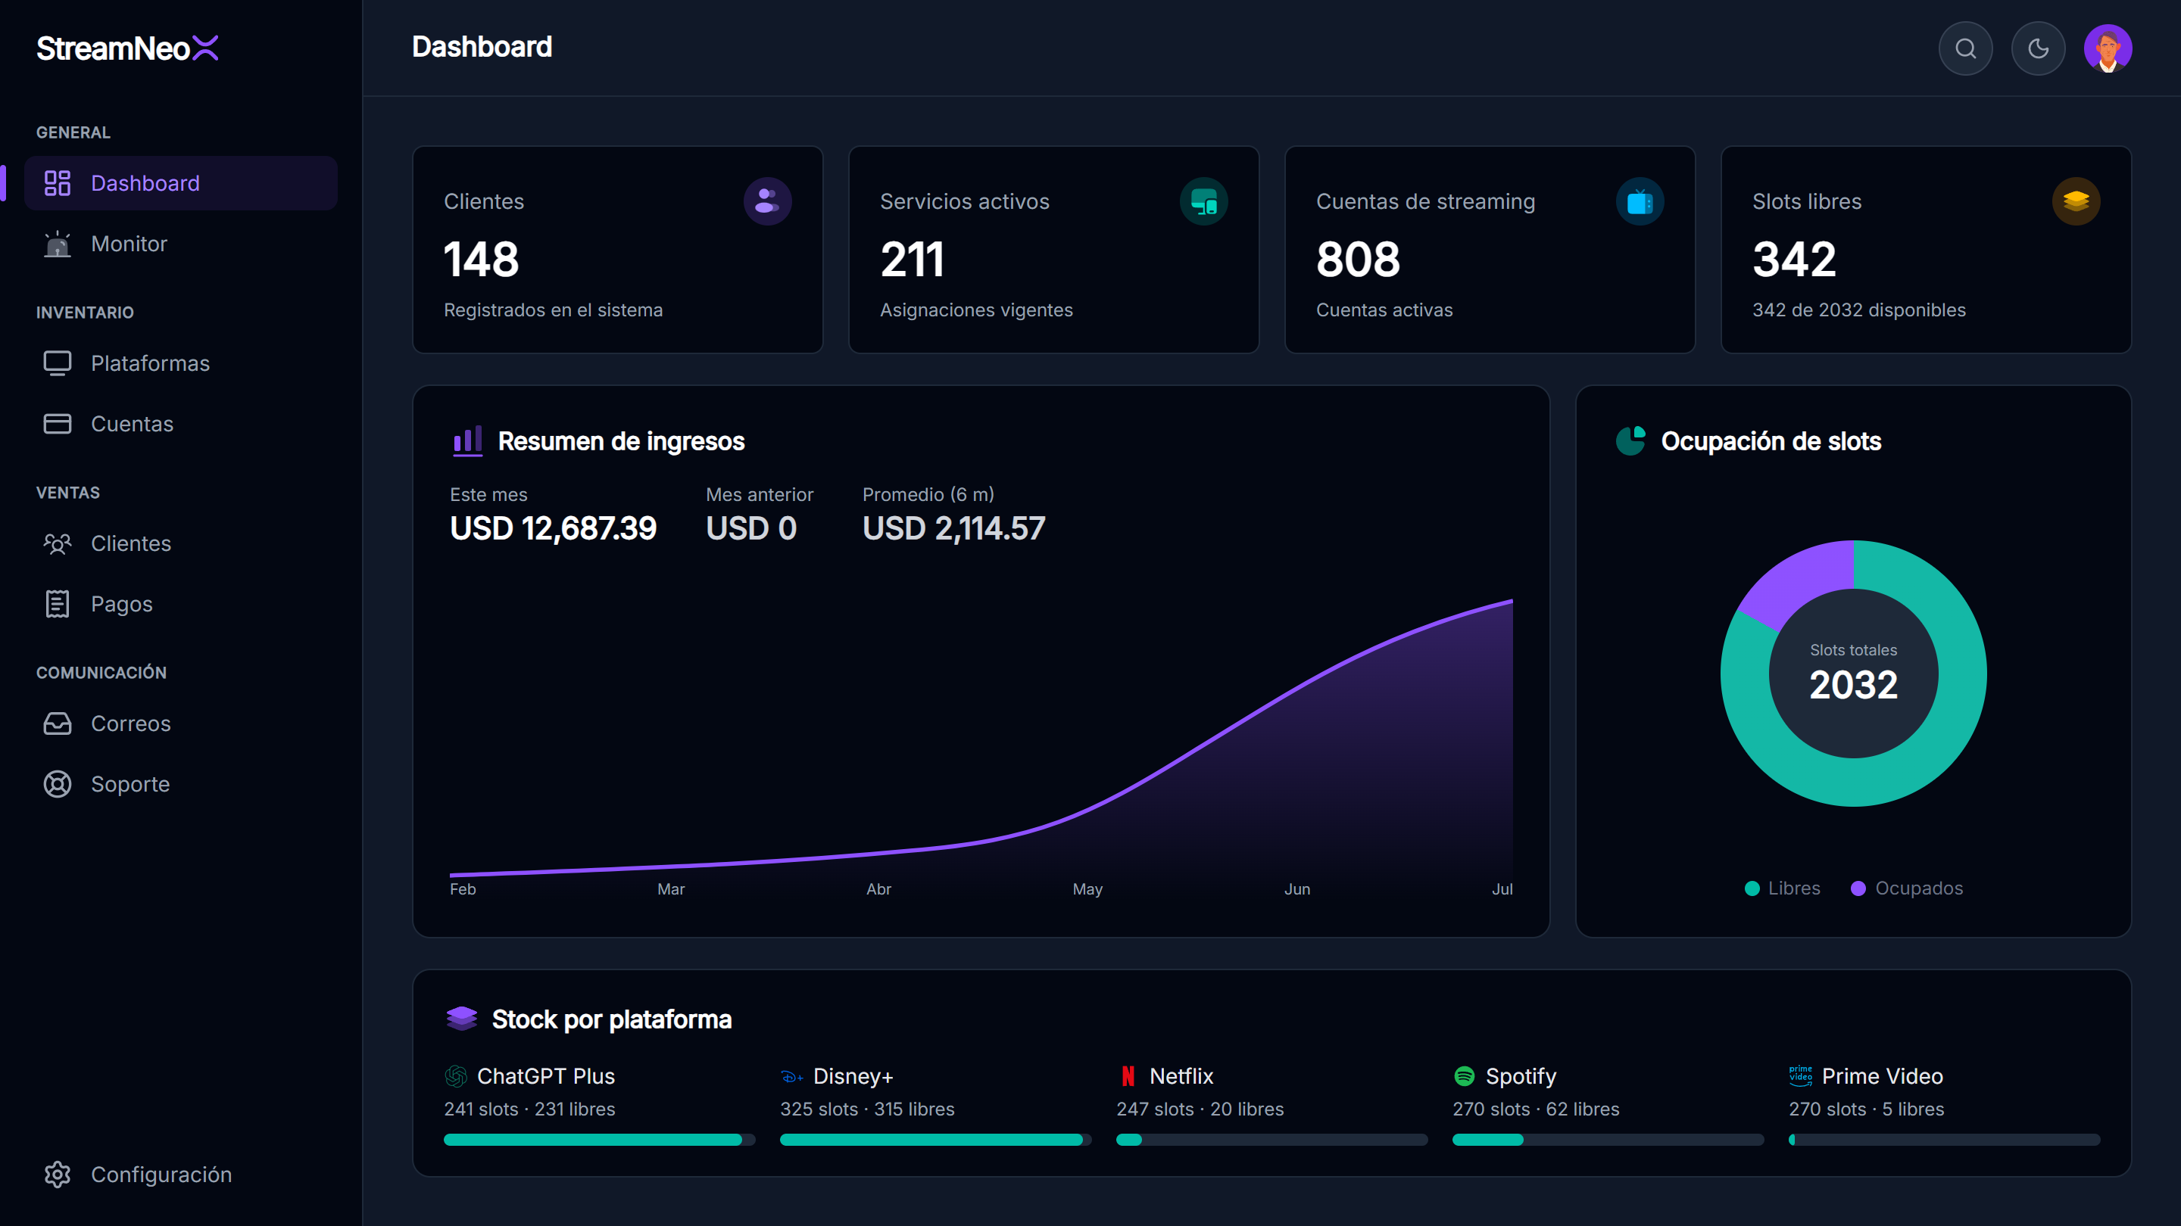
Task: Click the Monitor siren icon
Action: (58, 244)
